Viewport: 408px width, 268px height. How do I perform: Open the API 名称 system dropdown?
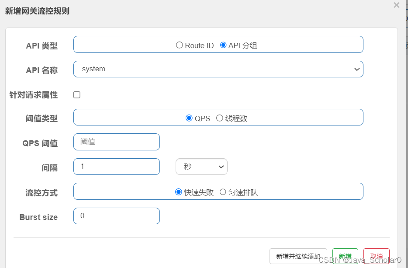[x=218, y=69]
